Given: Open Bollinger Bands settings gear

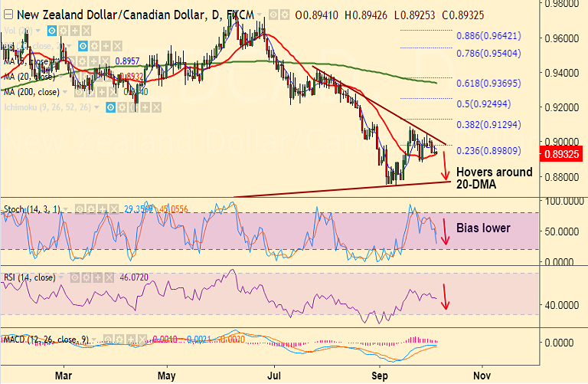Looking at the screenshot, I should pyautogui.click(x=94, y=46).
